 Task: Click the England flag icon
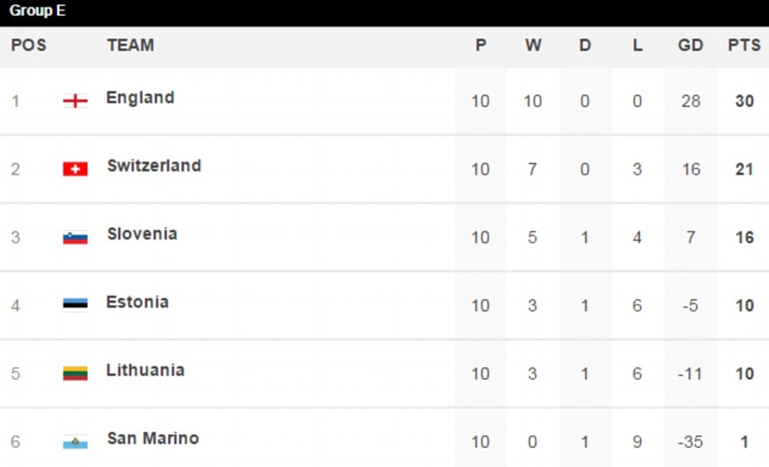(x=75, y=101)
